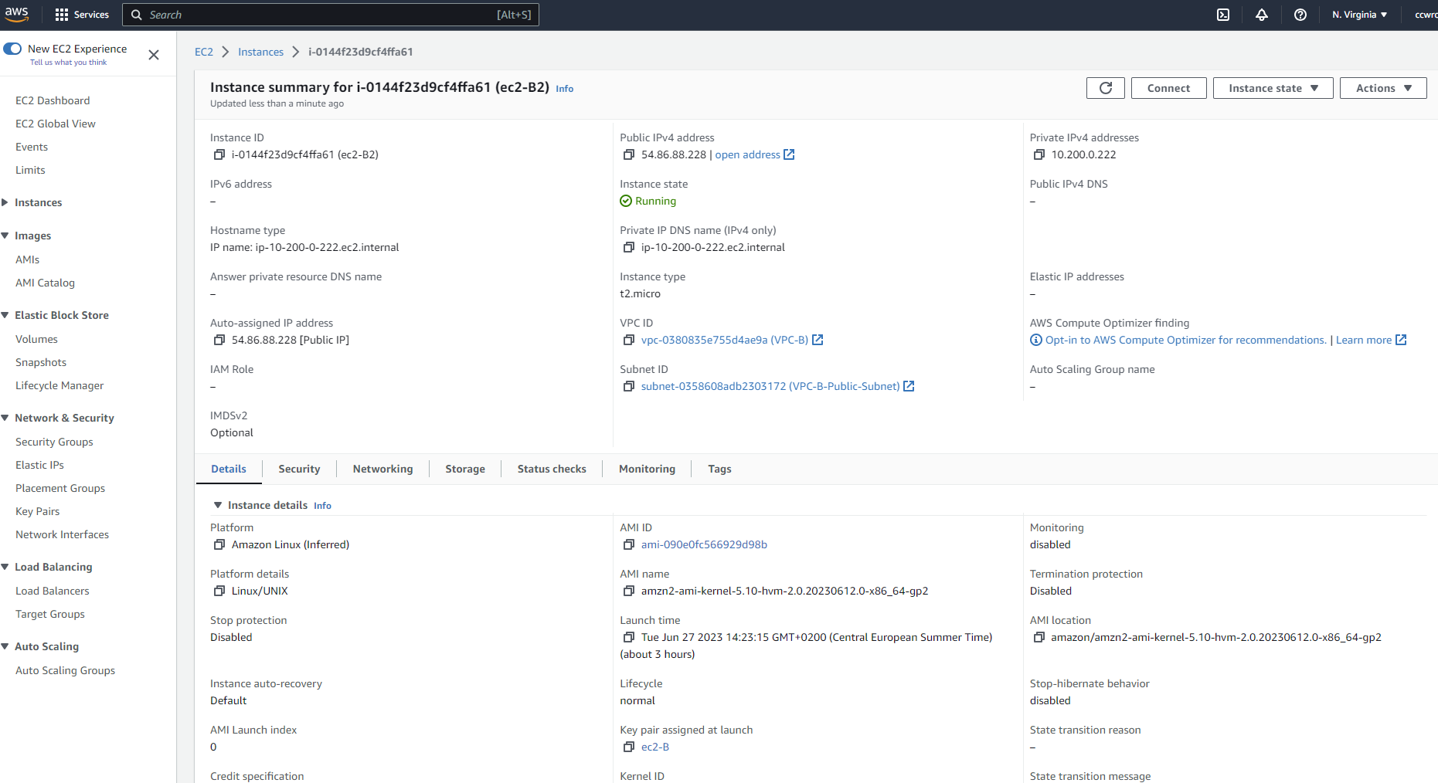
Task: Switch to the Security tab
Action: [299, 469]
